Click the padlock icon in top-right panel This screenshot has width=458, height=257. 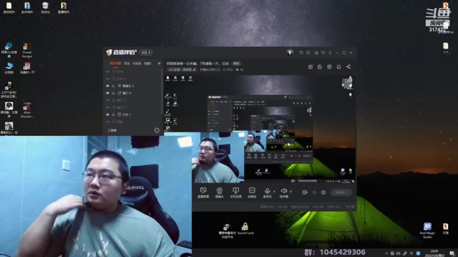coord(319,67)
